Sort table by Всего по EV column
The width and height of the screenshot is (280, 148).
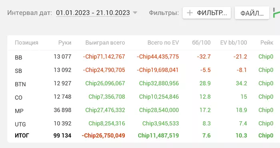pyautogui.click(x=163, y=43)
